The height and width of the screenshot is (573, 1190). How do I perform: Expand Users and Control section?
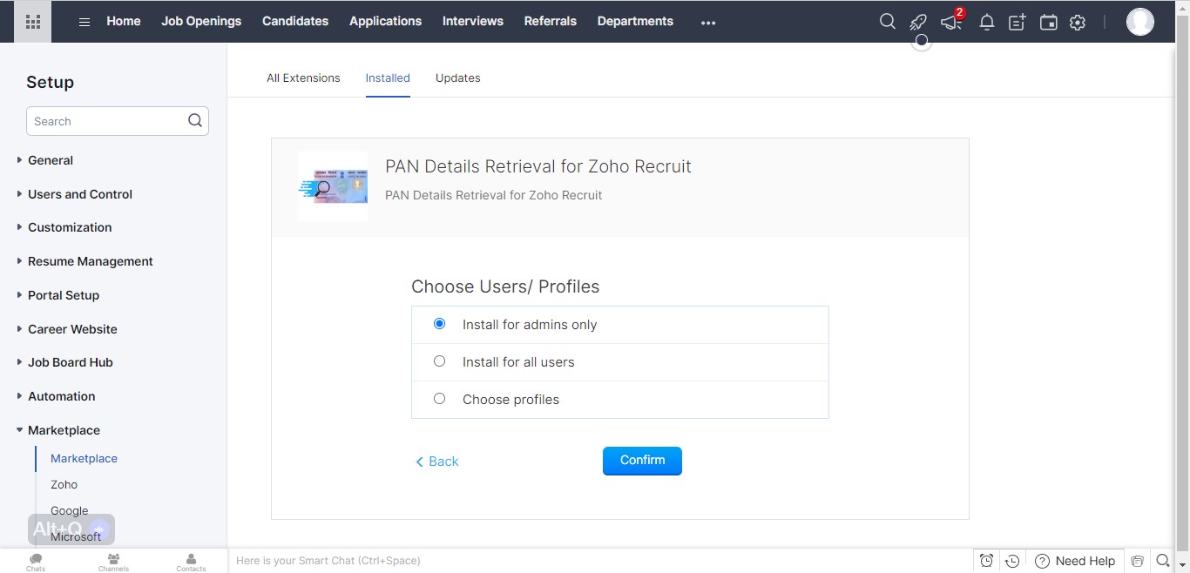click(x=80, y=194)
